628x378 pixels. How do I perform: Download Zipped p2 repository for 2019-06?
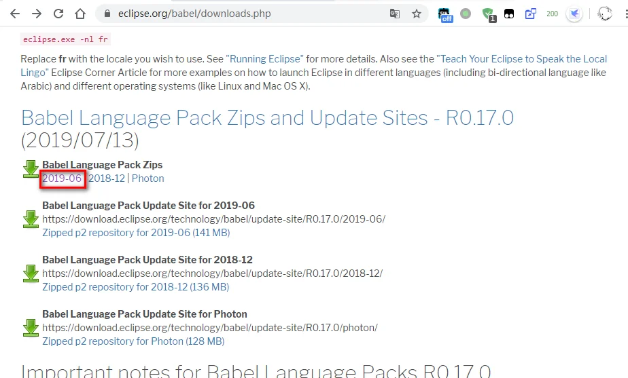(136, 233)
